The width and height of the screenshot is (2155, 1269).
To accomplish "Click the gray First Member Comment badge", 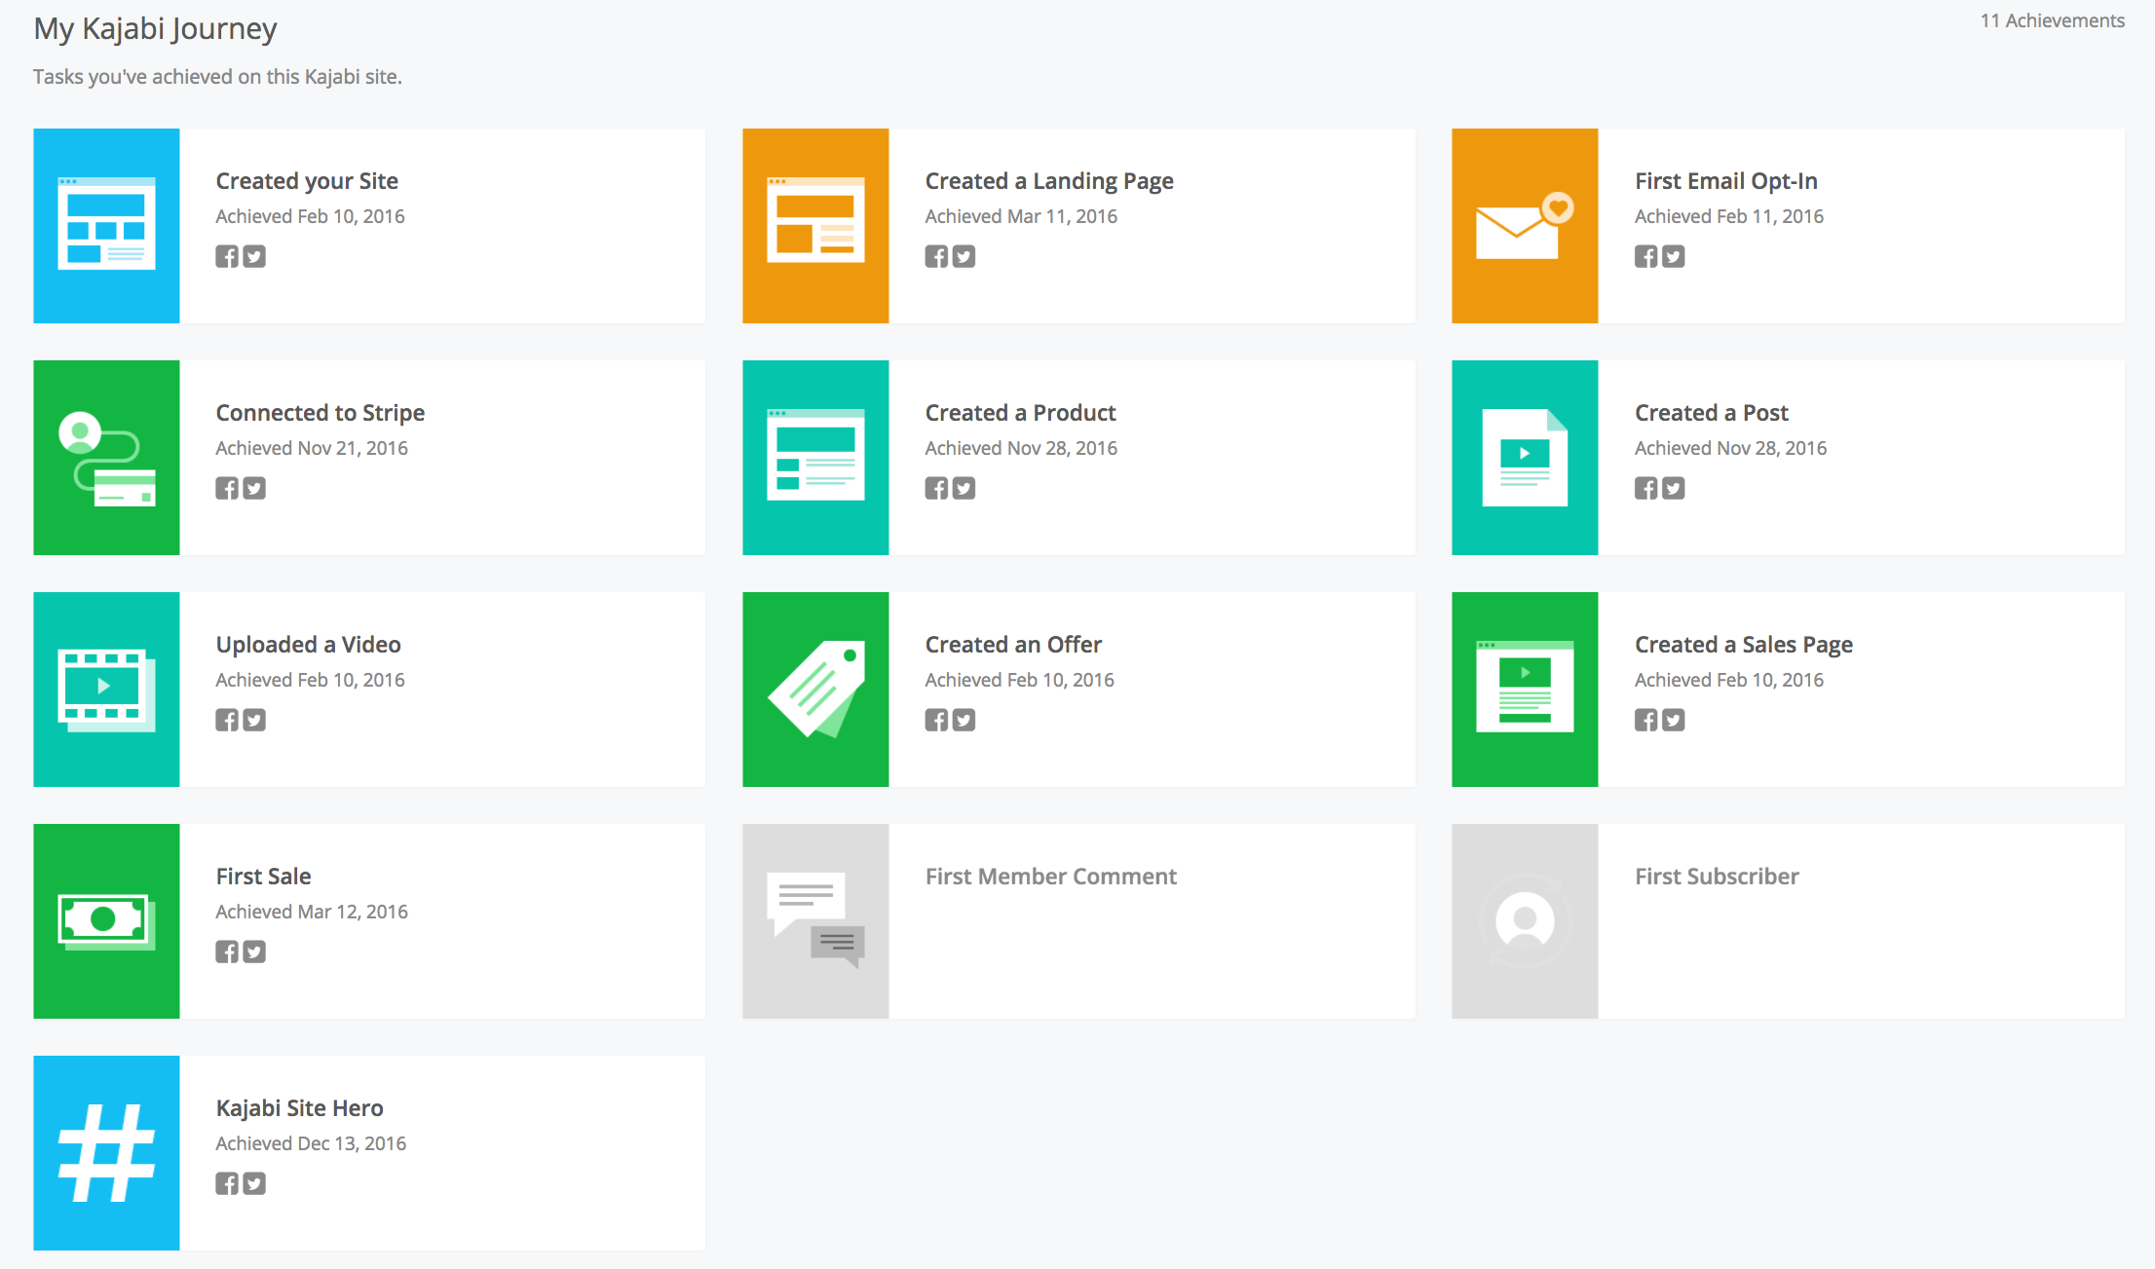I will click(x=815, y=921).
